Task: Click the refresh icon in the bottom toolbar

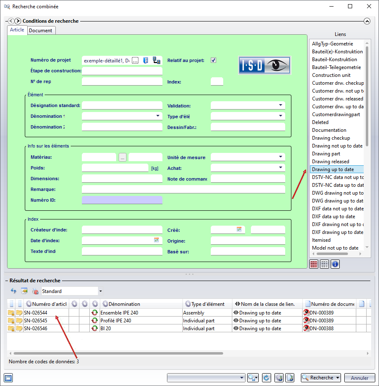Action: coord(266,378)
